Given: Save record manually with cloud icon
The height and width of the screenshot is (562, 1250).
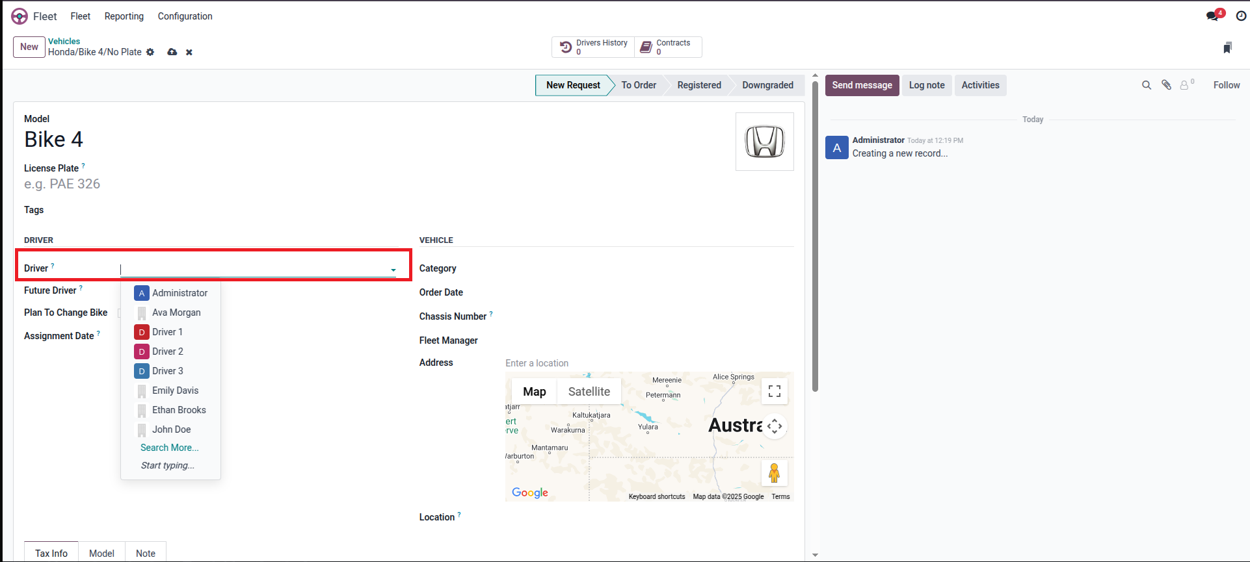Looking at the screenshot, I should 172,52.
